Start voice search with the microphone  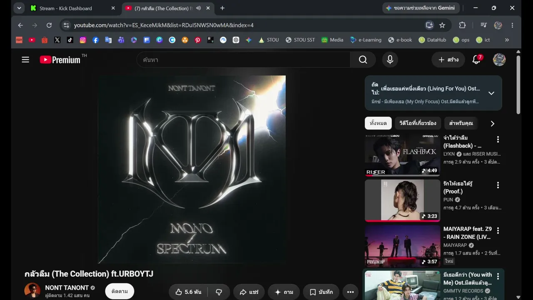[x=390, y=60]
